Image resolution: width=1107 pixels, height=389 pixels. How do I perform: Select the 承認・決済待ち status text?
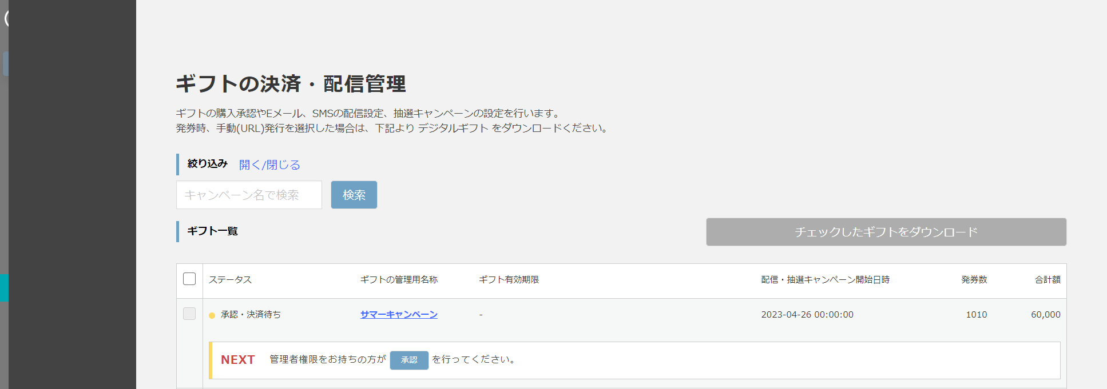coord(251,314)
